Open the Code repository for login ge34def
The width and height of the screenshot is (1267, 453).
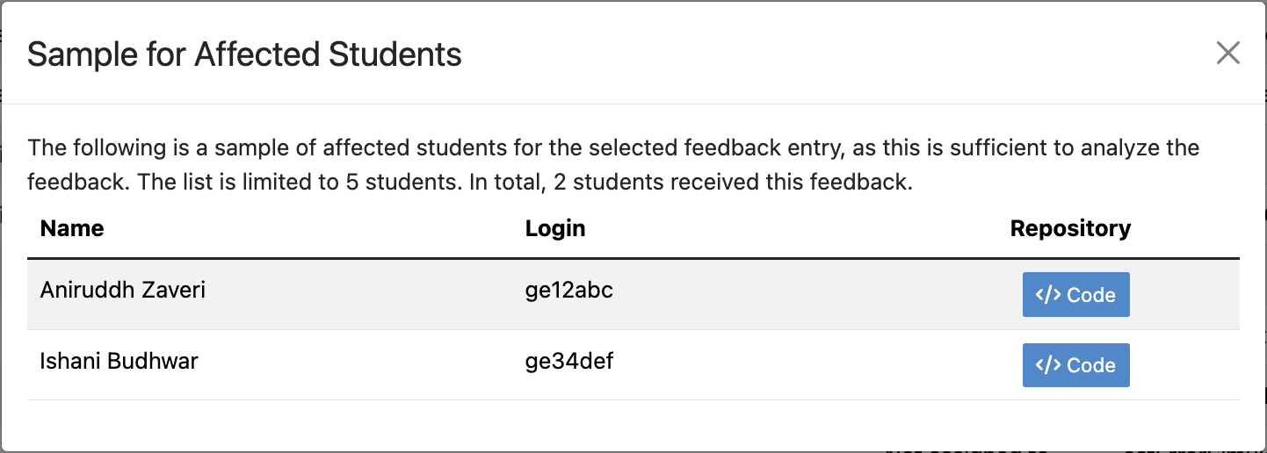click(1075, 365)
